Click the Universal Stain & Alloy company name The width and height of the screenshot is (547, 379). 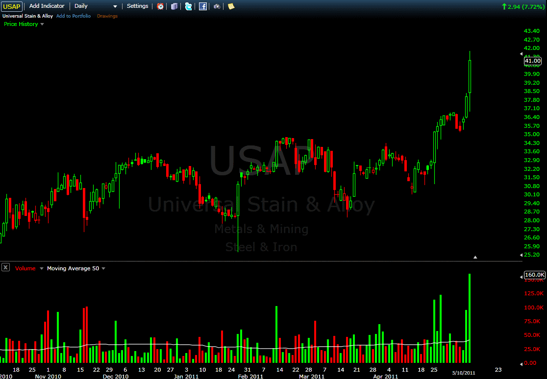point(27,16)
